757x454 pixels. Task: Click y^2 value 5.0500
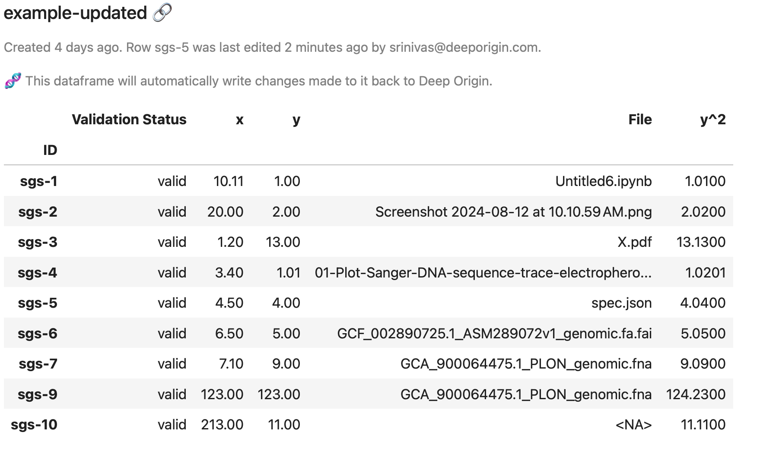[703, 334]
